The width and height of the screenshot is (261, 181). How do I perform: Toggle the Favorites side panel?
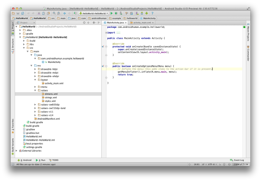13,126
